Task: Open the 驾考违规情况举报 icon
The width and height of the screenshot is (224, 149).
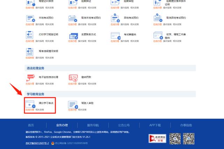Action: coord(30,52)
